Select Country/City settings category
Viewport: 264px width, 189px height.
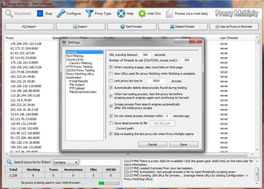(75, 60)
